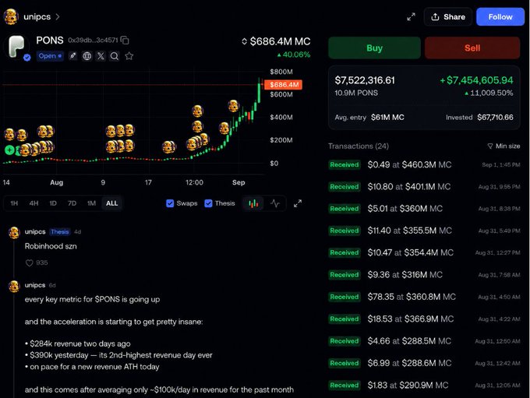Viewport: 530px width, 398px height.
Task: Follow the unipcs account
Action: (x=500, y=16)
